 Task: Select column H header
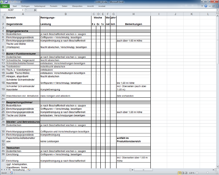pyautogui.click(x=133, y=14)
